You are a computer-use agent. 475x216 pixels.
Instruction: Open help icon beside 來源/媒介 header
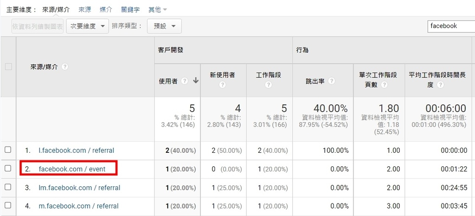coord(64,67)
